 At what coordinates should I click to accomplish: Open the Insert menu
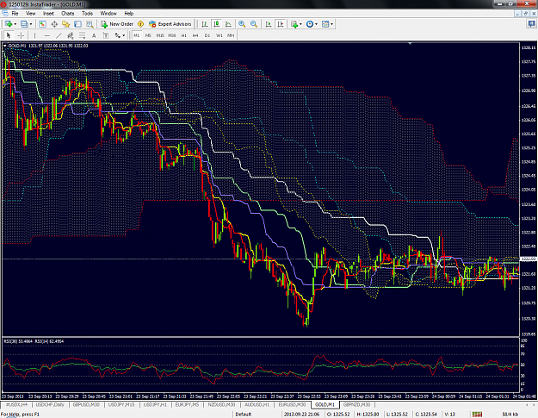coord(48,14)
